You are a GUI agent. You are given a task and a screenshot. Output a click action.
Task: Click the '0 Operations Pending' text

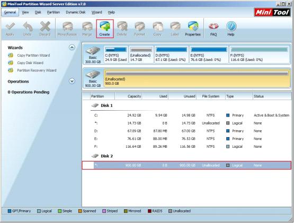click(29, 92)
